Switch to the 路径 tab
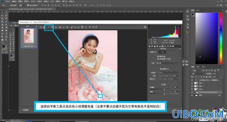 [203, 67]
